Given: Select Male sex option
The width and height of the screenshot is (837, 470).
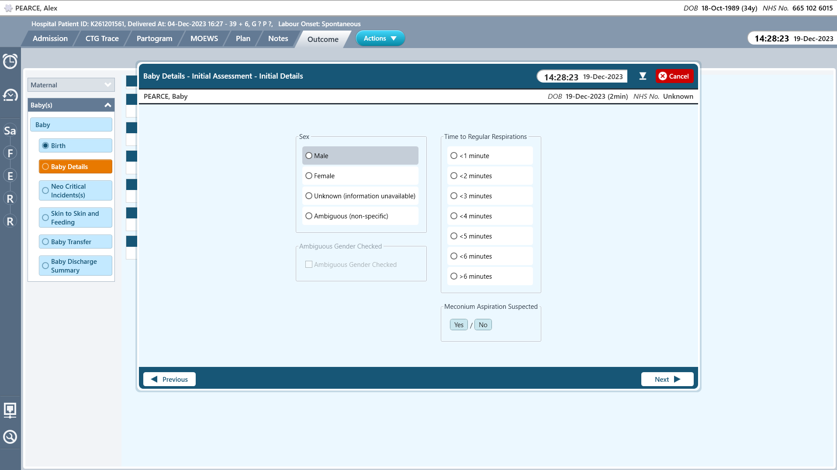Looking at the screenshot, I should click(360, 156).
